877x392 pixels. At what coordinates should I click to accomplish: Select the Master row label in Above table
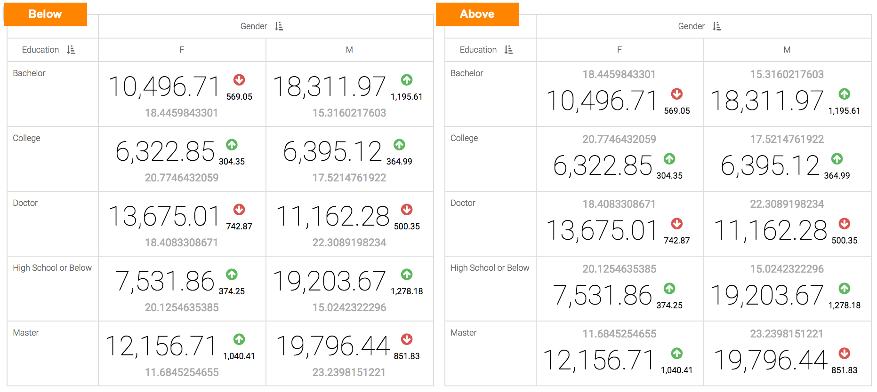(x=463, y=333)
